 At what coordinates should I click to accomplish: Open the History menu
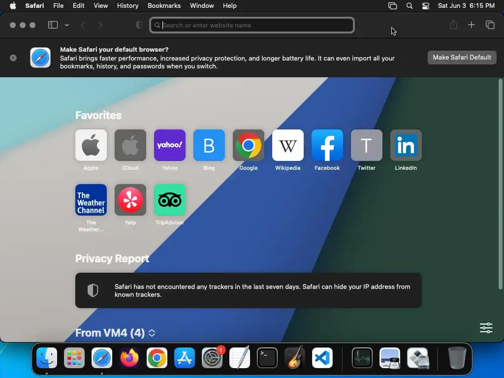[127, 5]
